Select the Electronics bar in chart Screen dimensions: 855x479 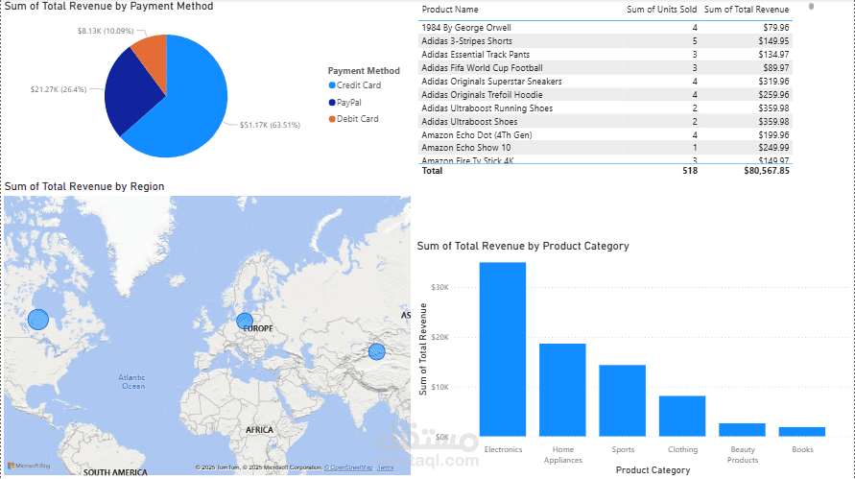click(503, 348)
